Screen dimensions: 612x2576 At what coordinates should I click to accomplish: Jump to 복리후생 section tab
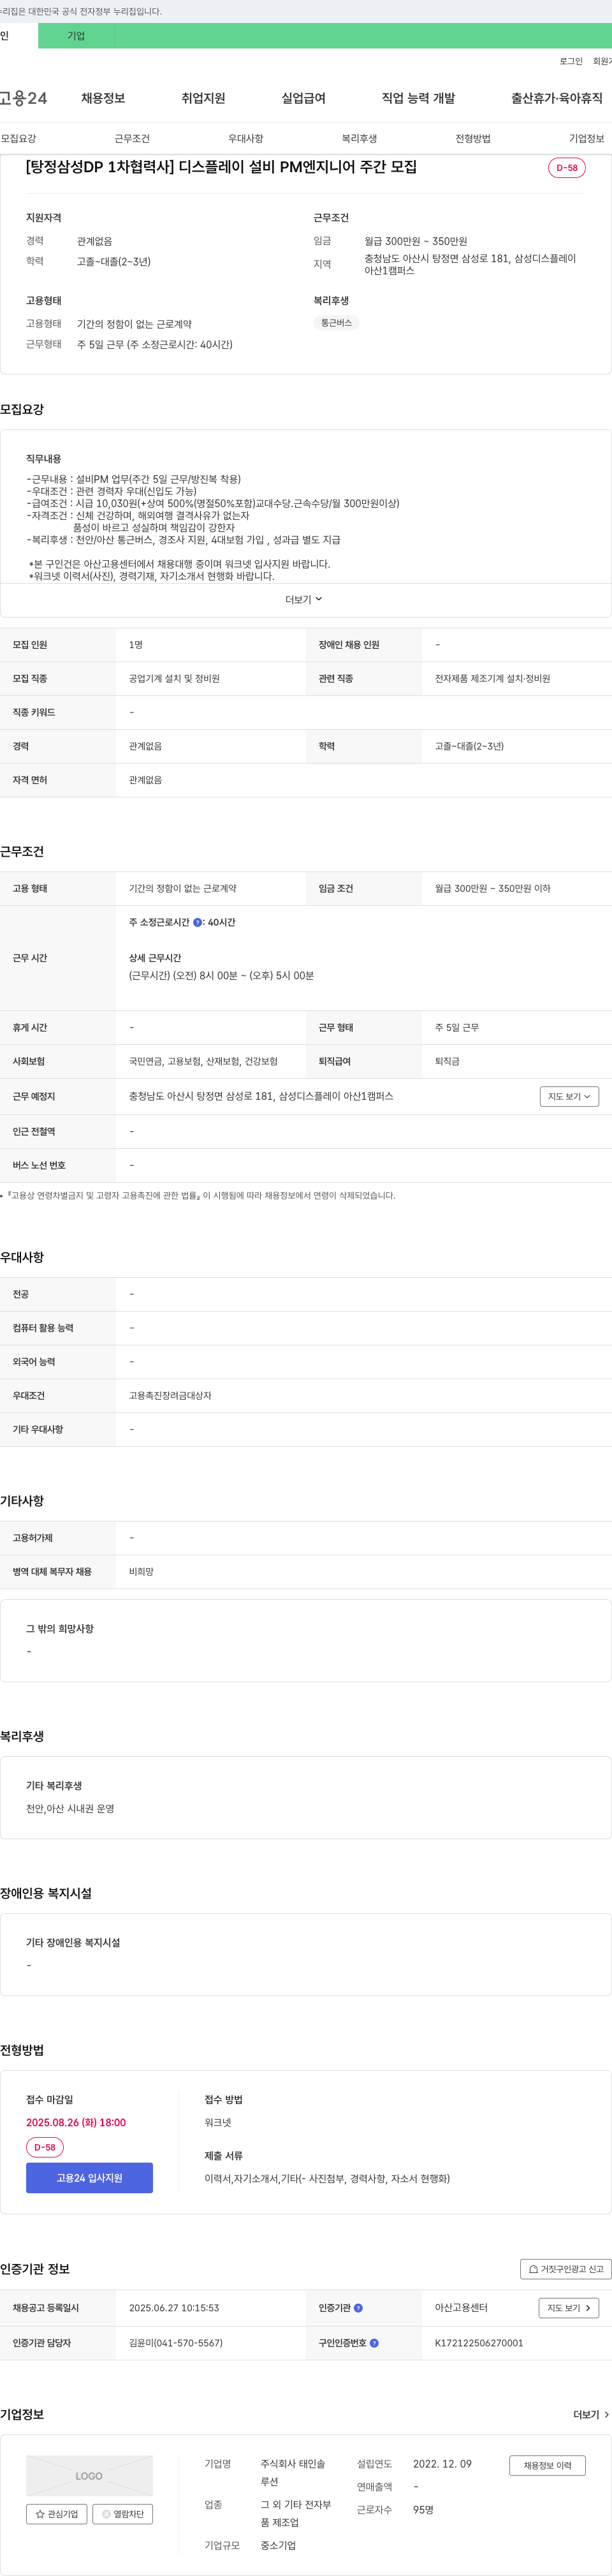(x=359, y=138)
